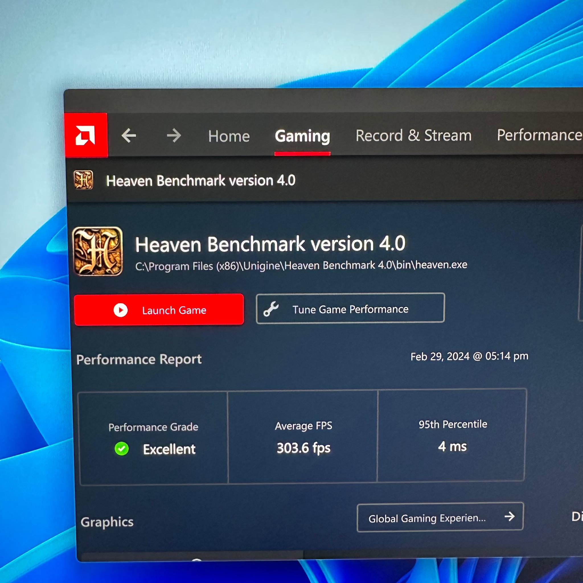Switch to the Home tab

click(x=229, y=136)
